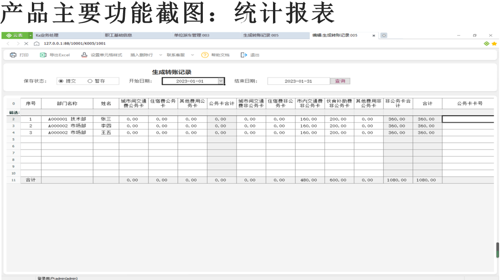This screenshot has width=500, height=280.
Task: Switch to the 生成转账记录 005 tab
Action: (x=274, y=36)
